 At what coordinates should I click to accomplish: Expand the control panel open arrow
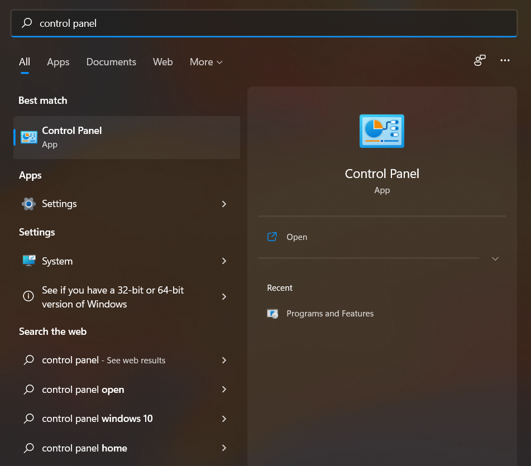[224, 390]
